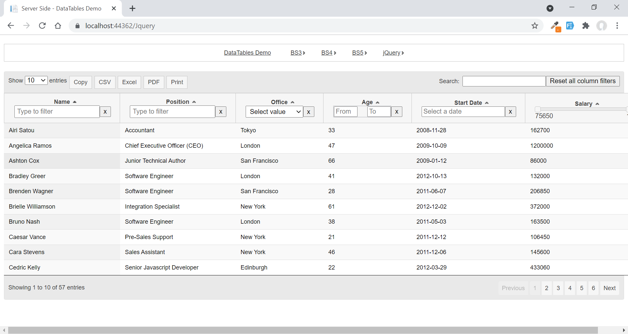Click the Salary range slider handle
Image resolution: width=628 pixels, height=334 pixels.
[537, 109]
